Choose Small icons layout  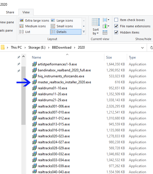(x=62, y=26)
